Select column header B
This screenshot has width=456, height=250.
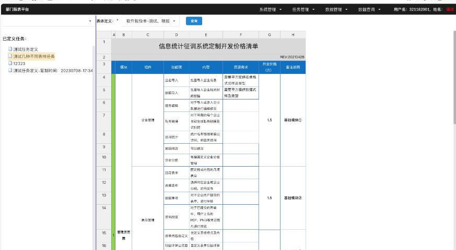tap(124, 35)
